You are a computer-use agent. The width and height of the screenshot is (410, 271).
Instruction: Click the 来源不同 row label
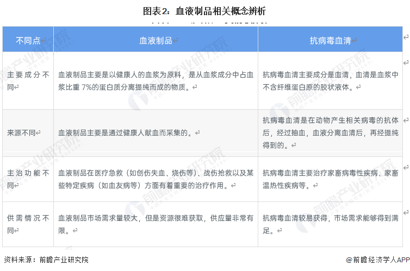coord(23,132)
